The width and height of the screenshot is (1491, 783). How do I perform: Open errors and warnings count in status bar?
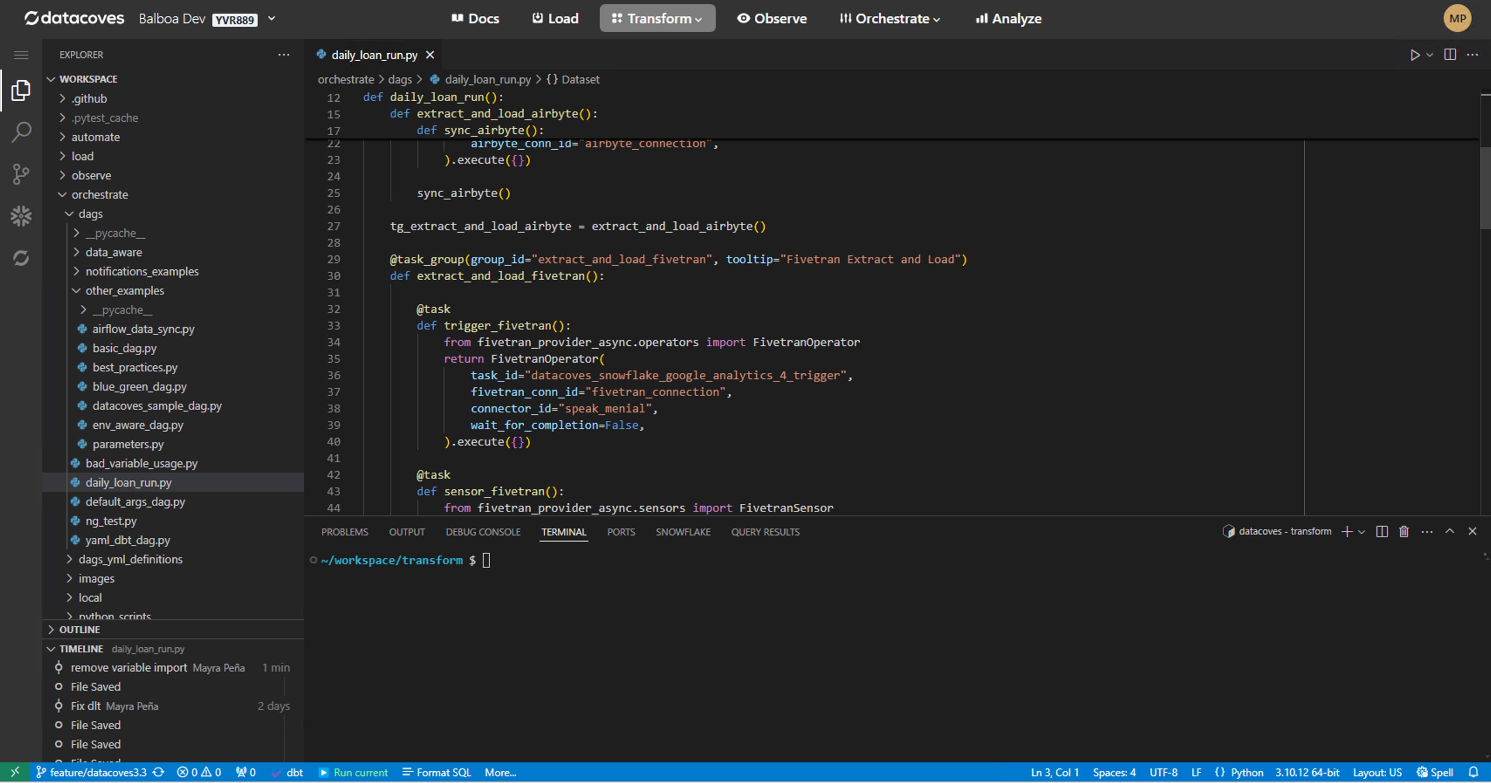[x=199, y=772]
